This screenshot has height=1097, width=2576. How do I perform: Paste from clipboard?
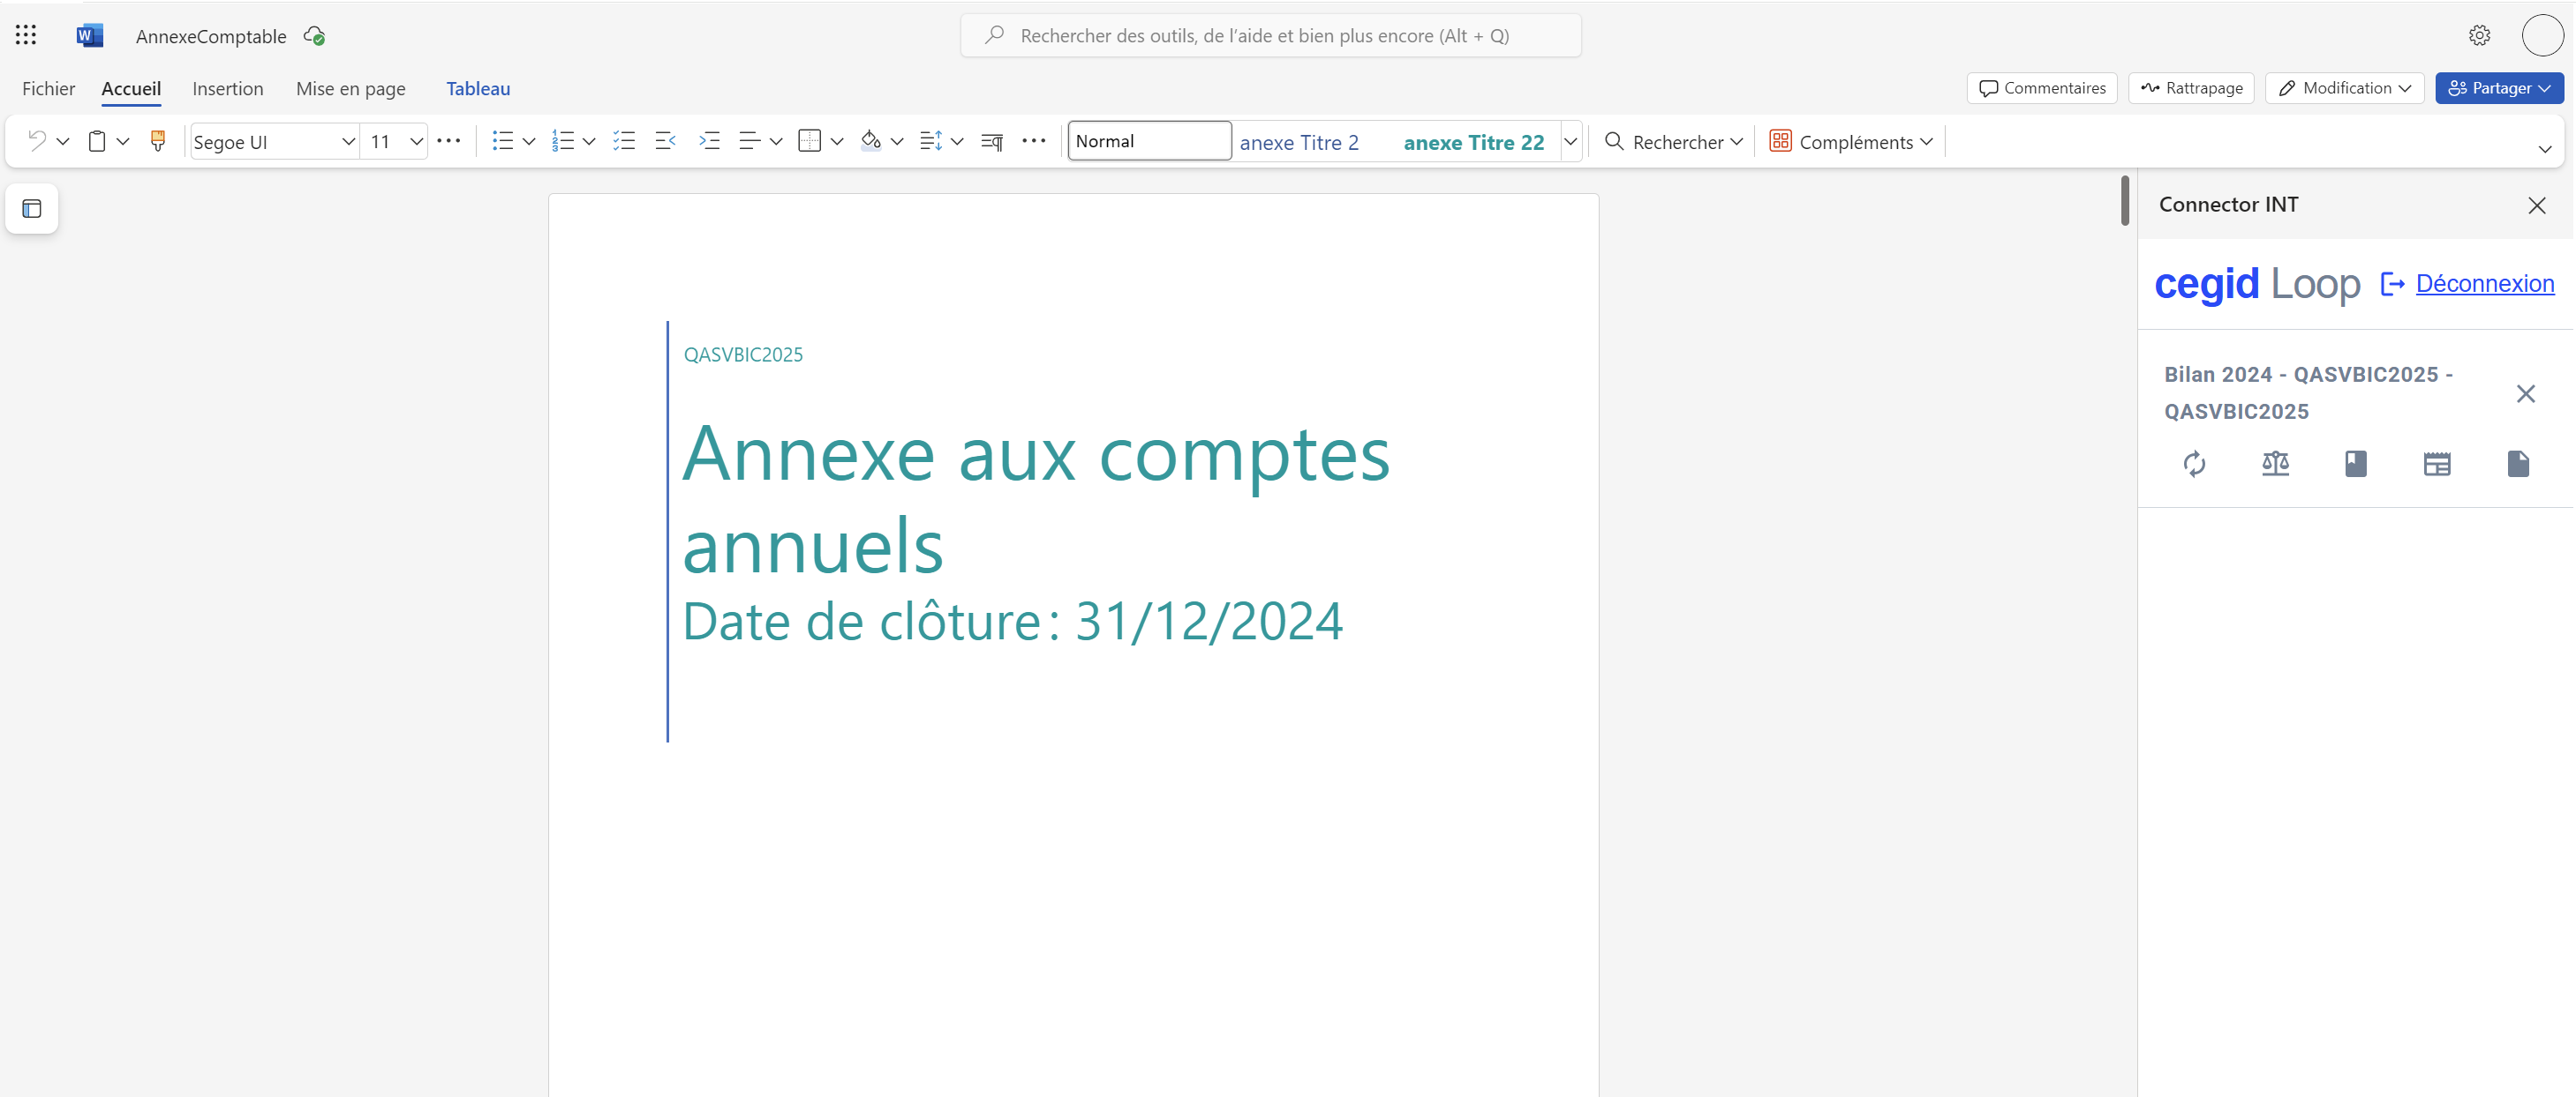tap(97, 141)
